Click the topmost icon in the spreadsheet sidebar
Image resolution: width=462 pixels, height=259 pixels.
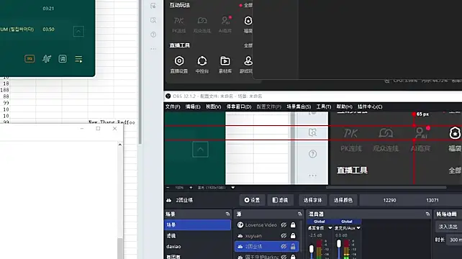(x=153, y=6)
